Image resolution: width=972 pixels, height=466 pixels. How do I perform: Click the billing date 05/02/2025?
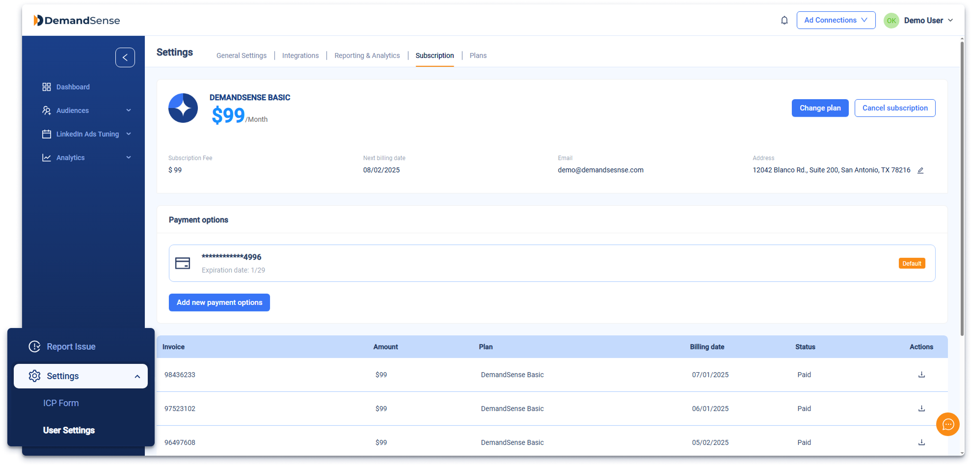[710, 442]
